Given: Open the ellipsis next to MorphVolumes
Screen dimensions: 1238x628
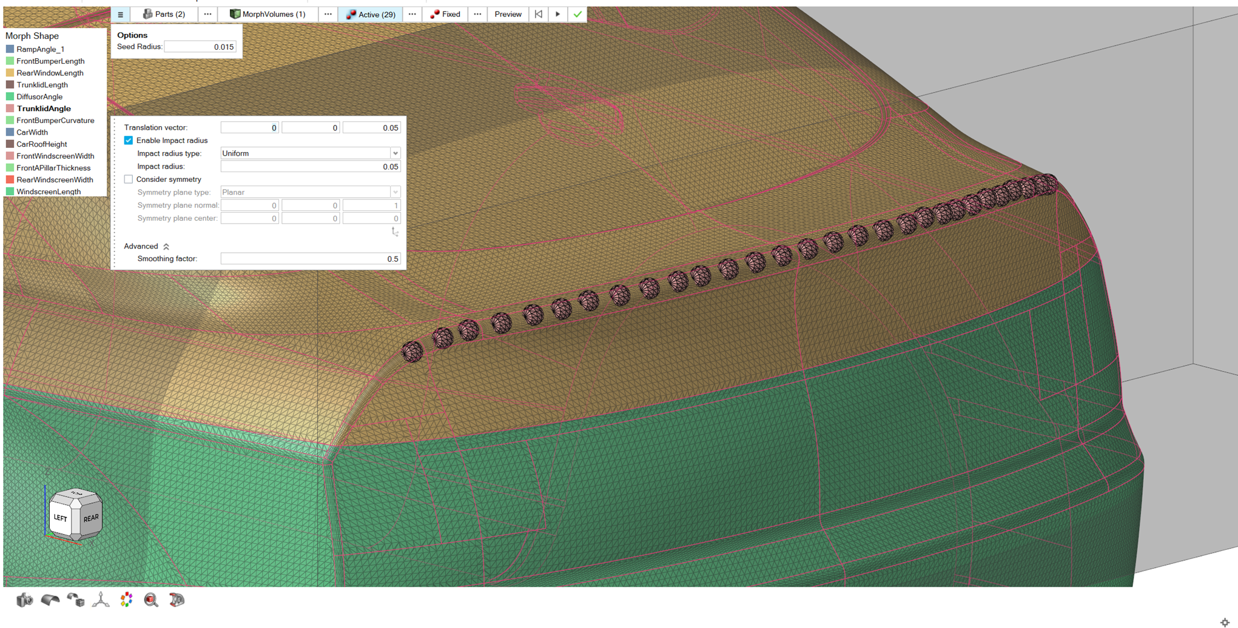Looking at the screenshot, I should click(x=328, y=14).
